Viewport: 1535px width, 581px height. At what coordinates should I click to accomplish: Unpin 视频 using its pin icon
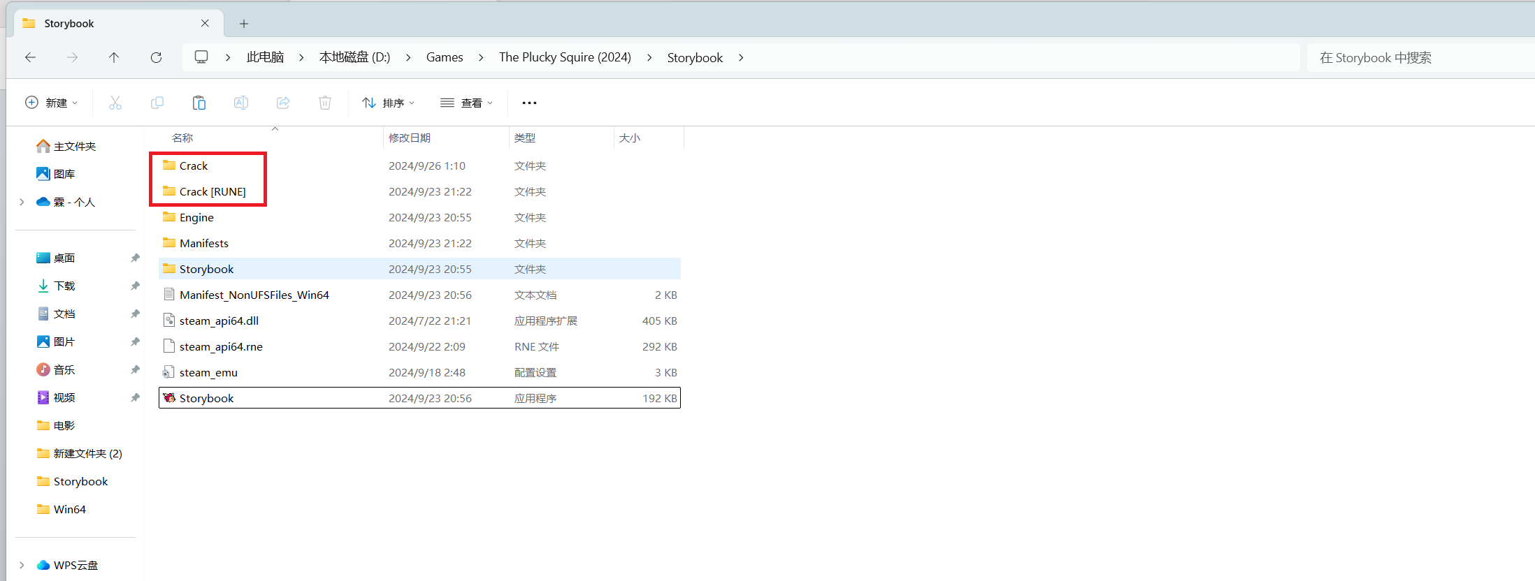pos(135,397)
